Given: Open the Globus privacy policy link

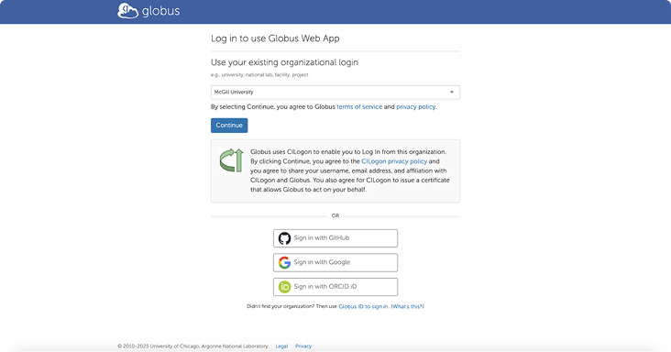Looking at the screenshot, I should click(415, 107).
